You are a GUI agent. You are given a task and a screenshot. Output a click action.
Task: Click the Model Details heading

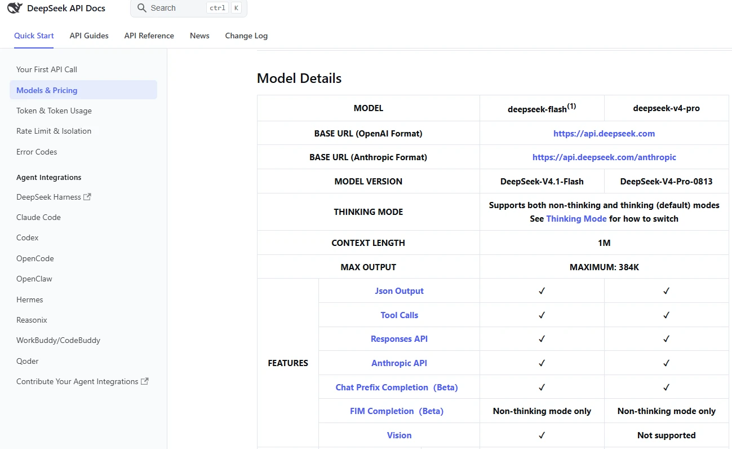pyautogui.click(x=299, y=78)
